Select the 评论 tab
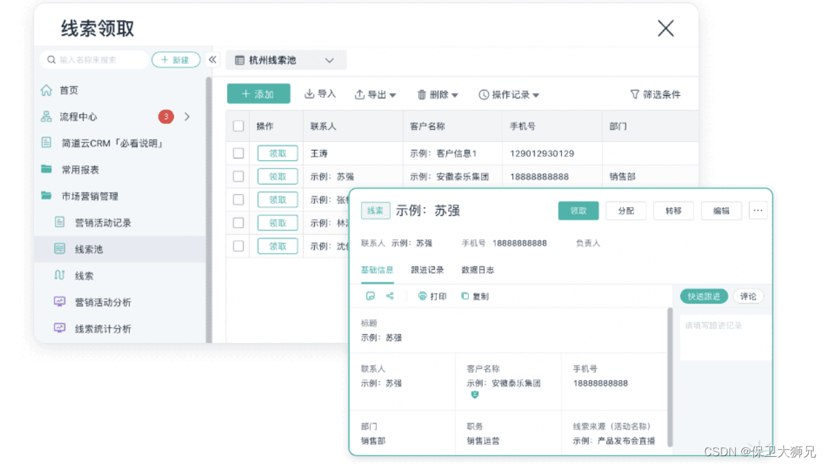 [748, 296]
